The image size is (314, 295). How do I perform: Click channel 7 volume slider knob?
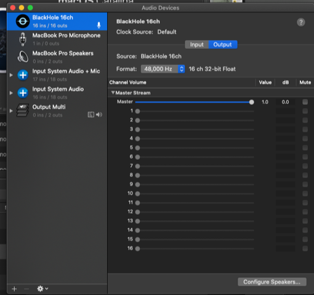(137, 166)
